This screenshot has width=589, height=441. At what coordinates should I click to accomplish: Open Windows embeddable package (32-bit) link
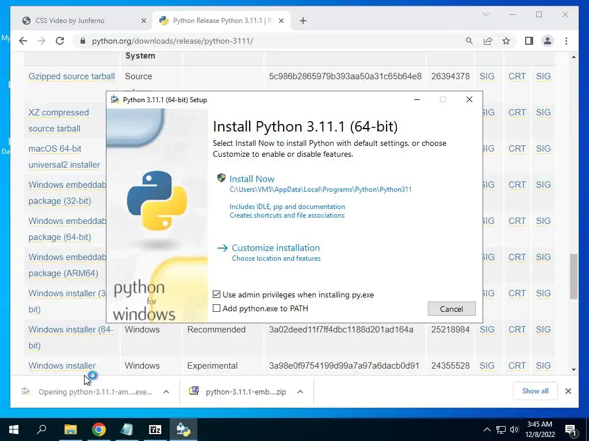pyautogui.click(x=67, y=193)
